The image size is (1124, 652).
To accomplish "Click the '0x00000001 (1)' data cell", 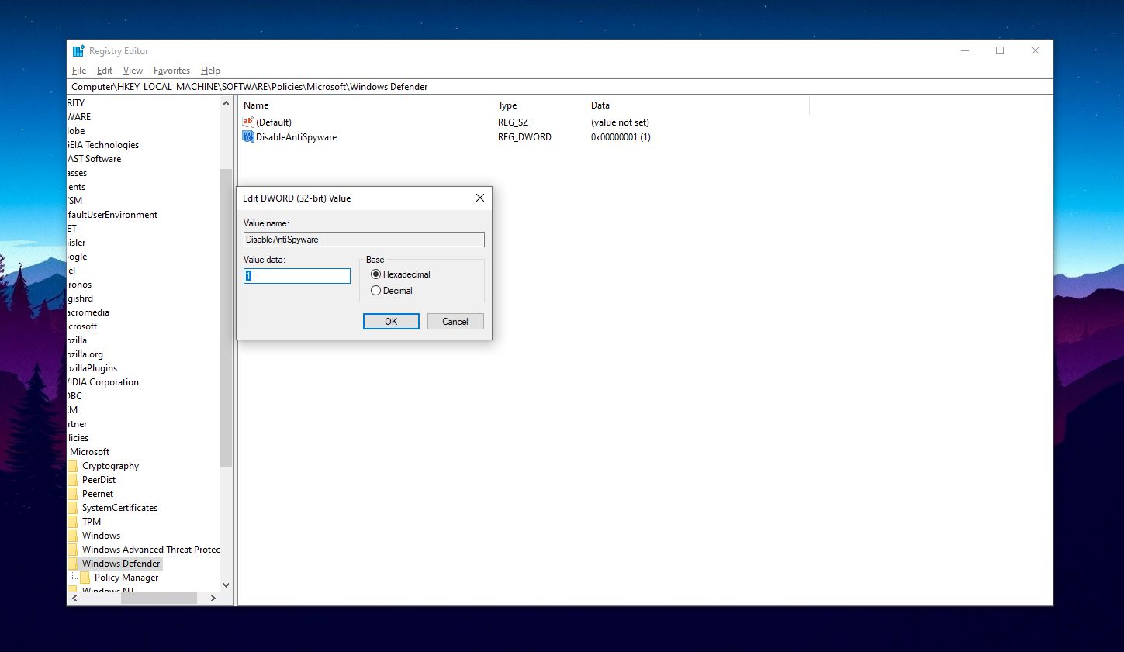I will [621, 137].
